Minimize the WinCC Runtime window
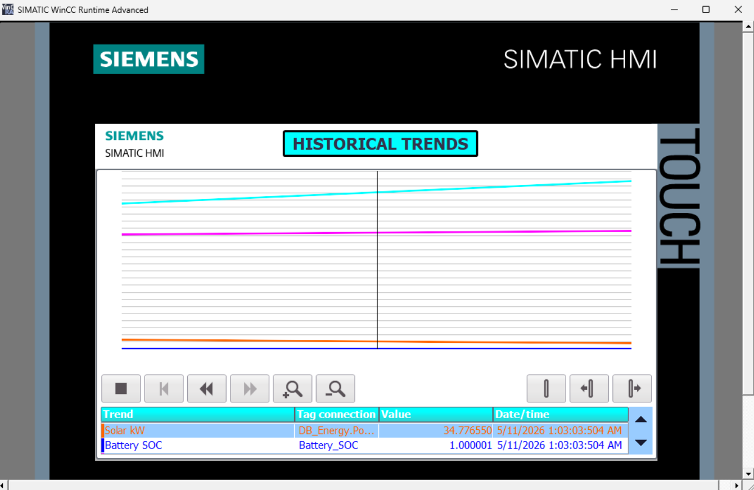The image size is (754, 490). [x=674, y=10]
